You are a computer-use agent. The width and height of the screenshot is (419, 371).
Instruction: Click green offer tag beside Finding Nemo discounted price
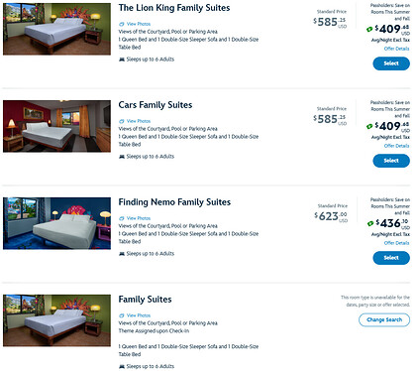[370, 223]
